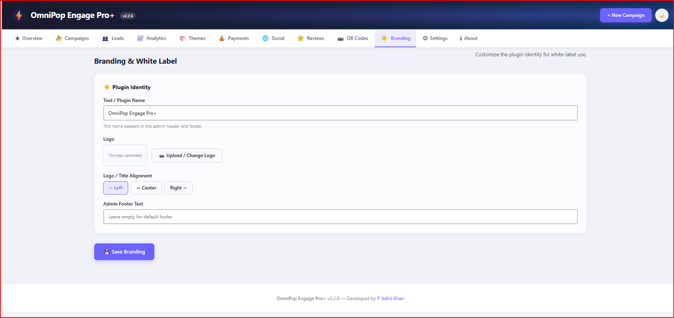Image resolution: width=674 pixels, height=318 pixels.
Task: Click the Admin Footer Text label
Action: click(123, 204)
